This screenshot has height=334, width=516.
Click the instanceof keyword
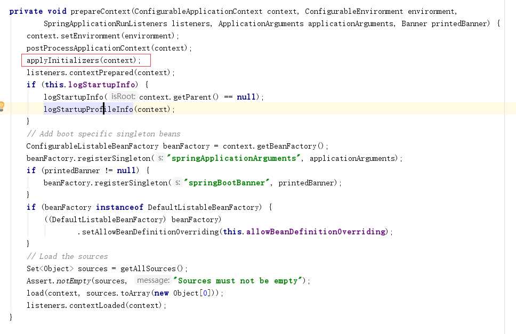click(x=119, y=207)
